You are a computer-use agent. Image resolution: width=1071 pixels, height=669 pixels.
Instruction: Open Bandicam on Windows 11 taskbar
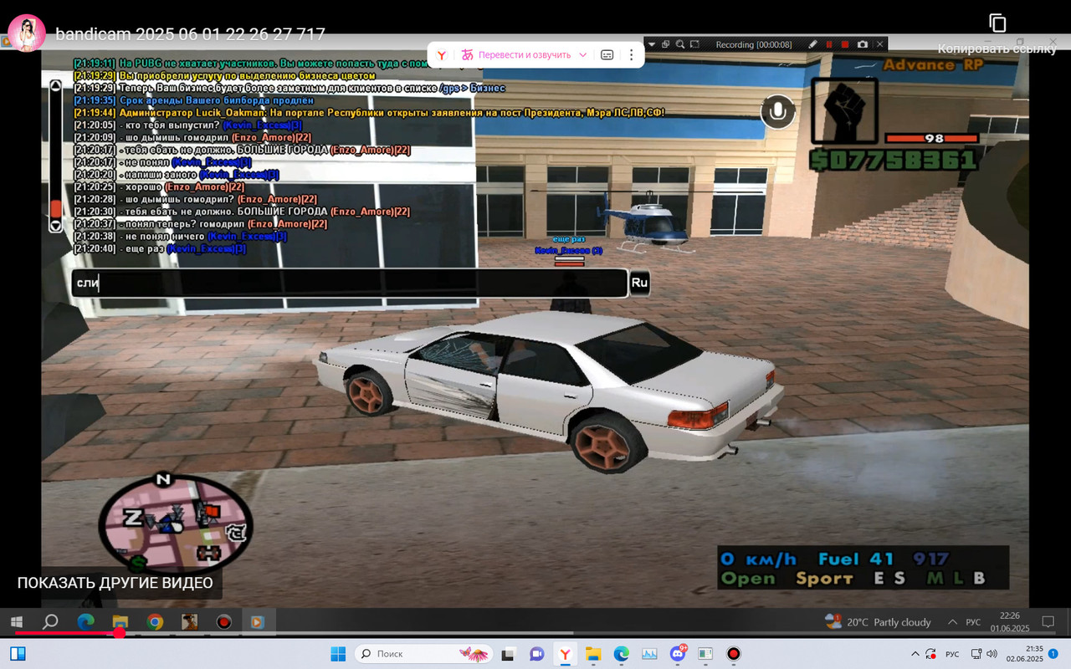pyautogui.click(x=734, y=654)
